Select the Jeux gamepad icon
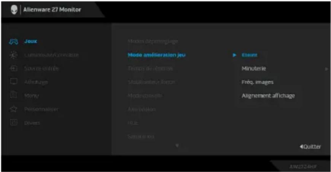 pos(13,41)
